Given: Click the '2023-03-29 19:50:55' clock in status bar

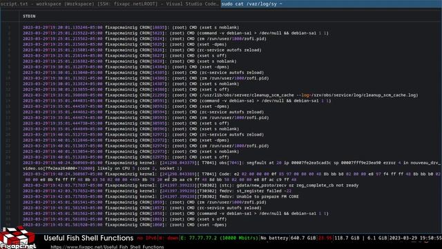Looking at the screenshot, I should 415,238.
